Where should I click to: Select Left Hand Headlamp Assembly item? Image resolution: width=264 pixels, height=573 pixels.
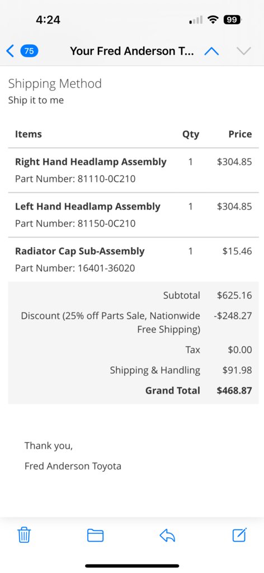(88, 207)
